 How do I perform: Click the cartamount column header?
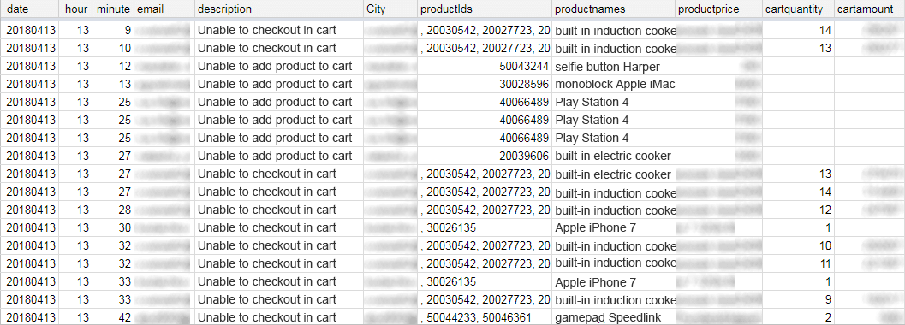tap(869, 9)
